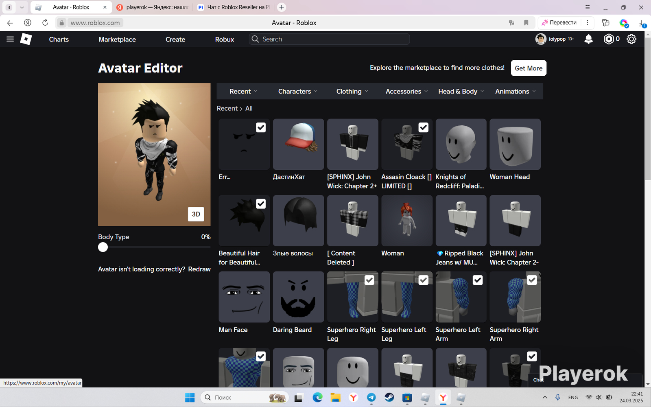The height and width of the screenshot is (407, 651).
Task: Go to the Charts page
Action: point(59,39)
